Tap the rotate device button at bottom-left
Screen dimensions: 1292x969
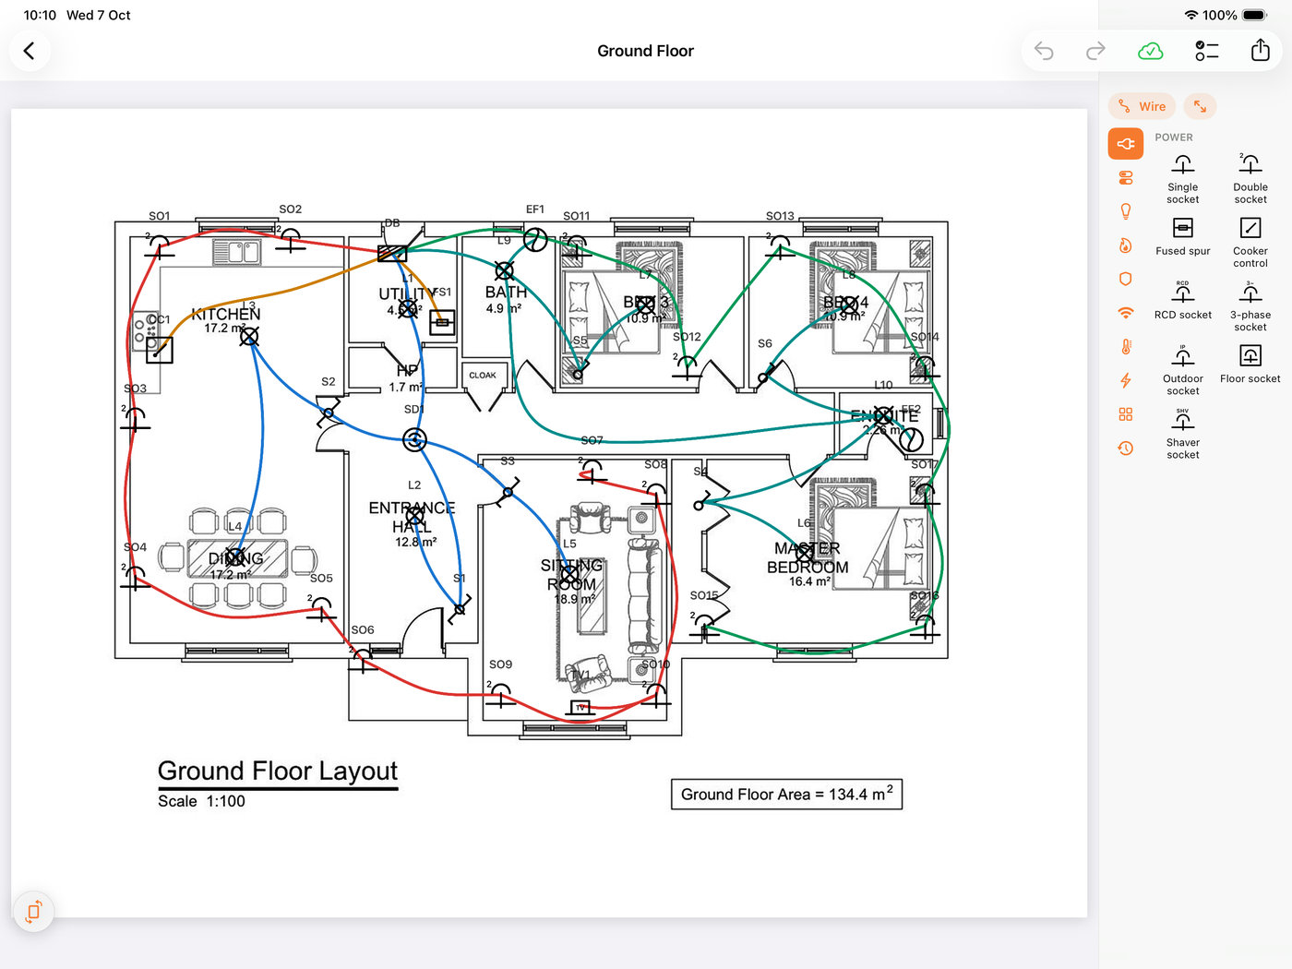[33, 912]
